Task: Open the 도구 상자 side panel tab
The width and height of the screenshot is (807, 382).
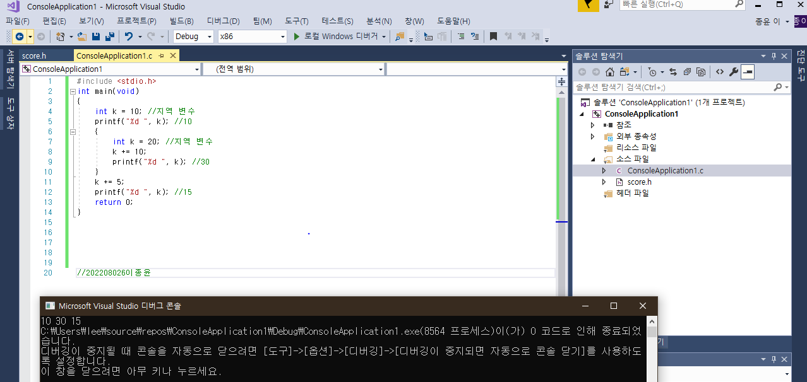Action: point(10,113)
